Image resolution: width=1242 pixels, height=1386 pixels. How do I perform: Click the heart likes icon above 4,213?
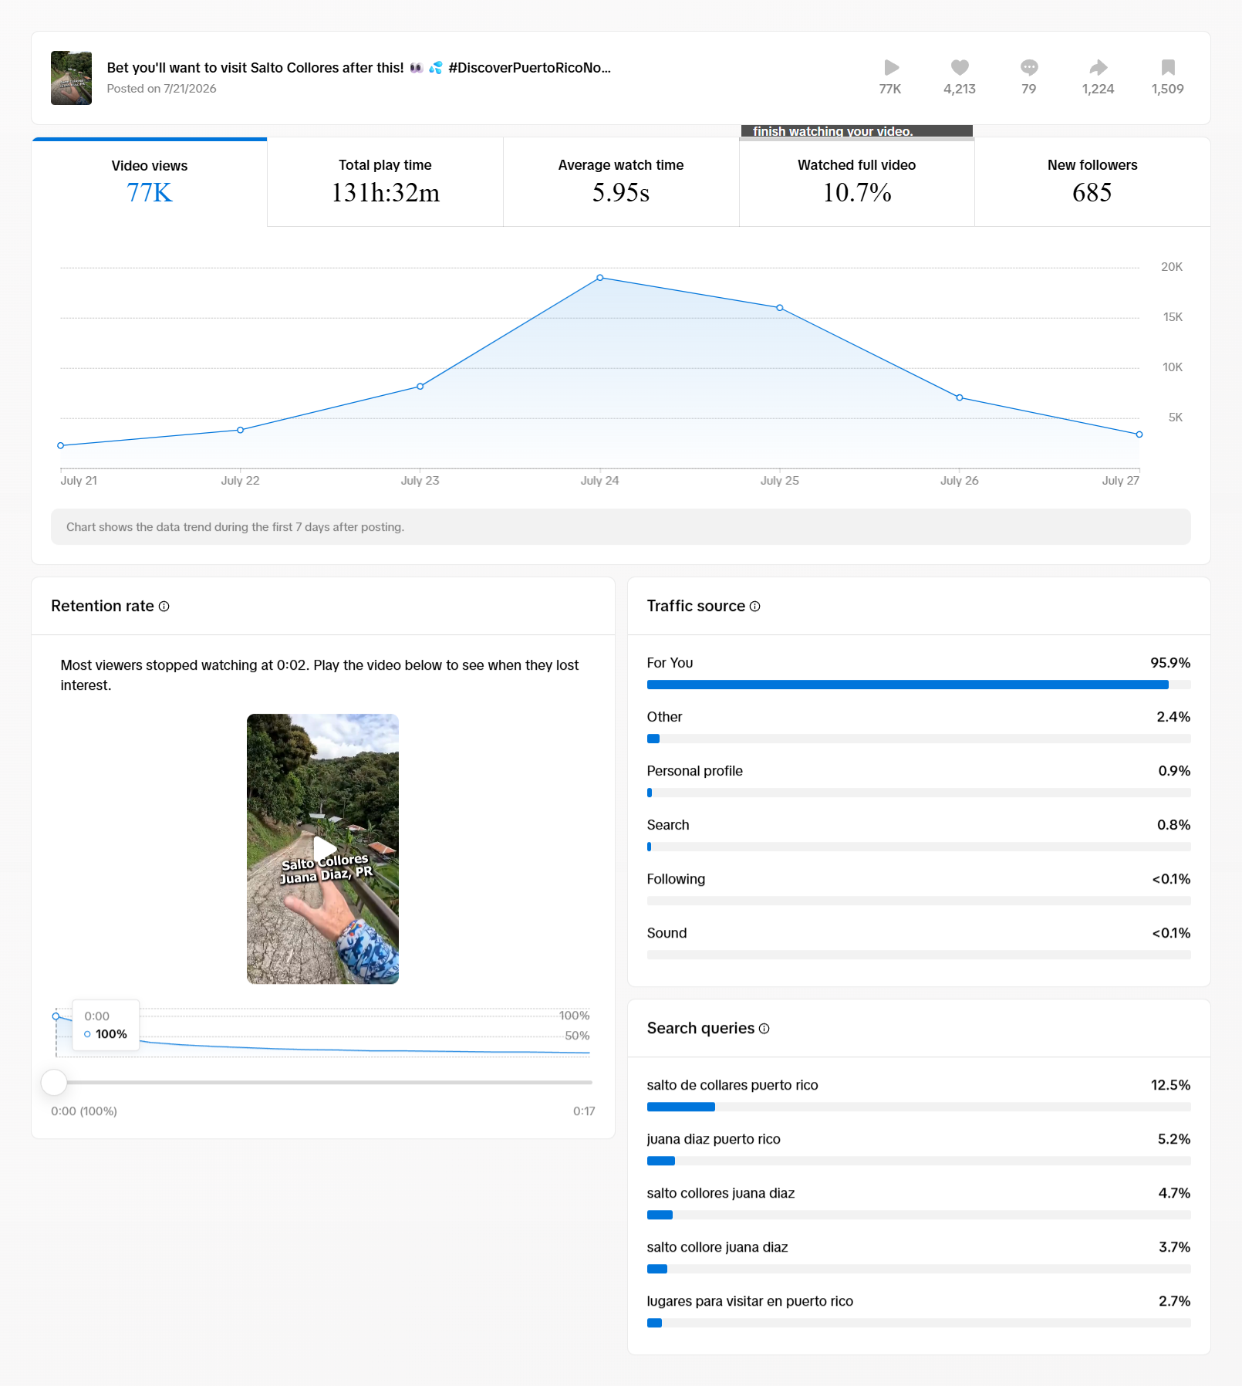960,67
